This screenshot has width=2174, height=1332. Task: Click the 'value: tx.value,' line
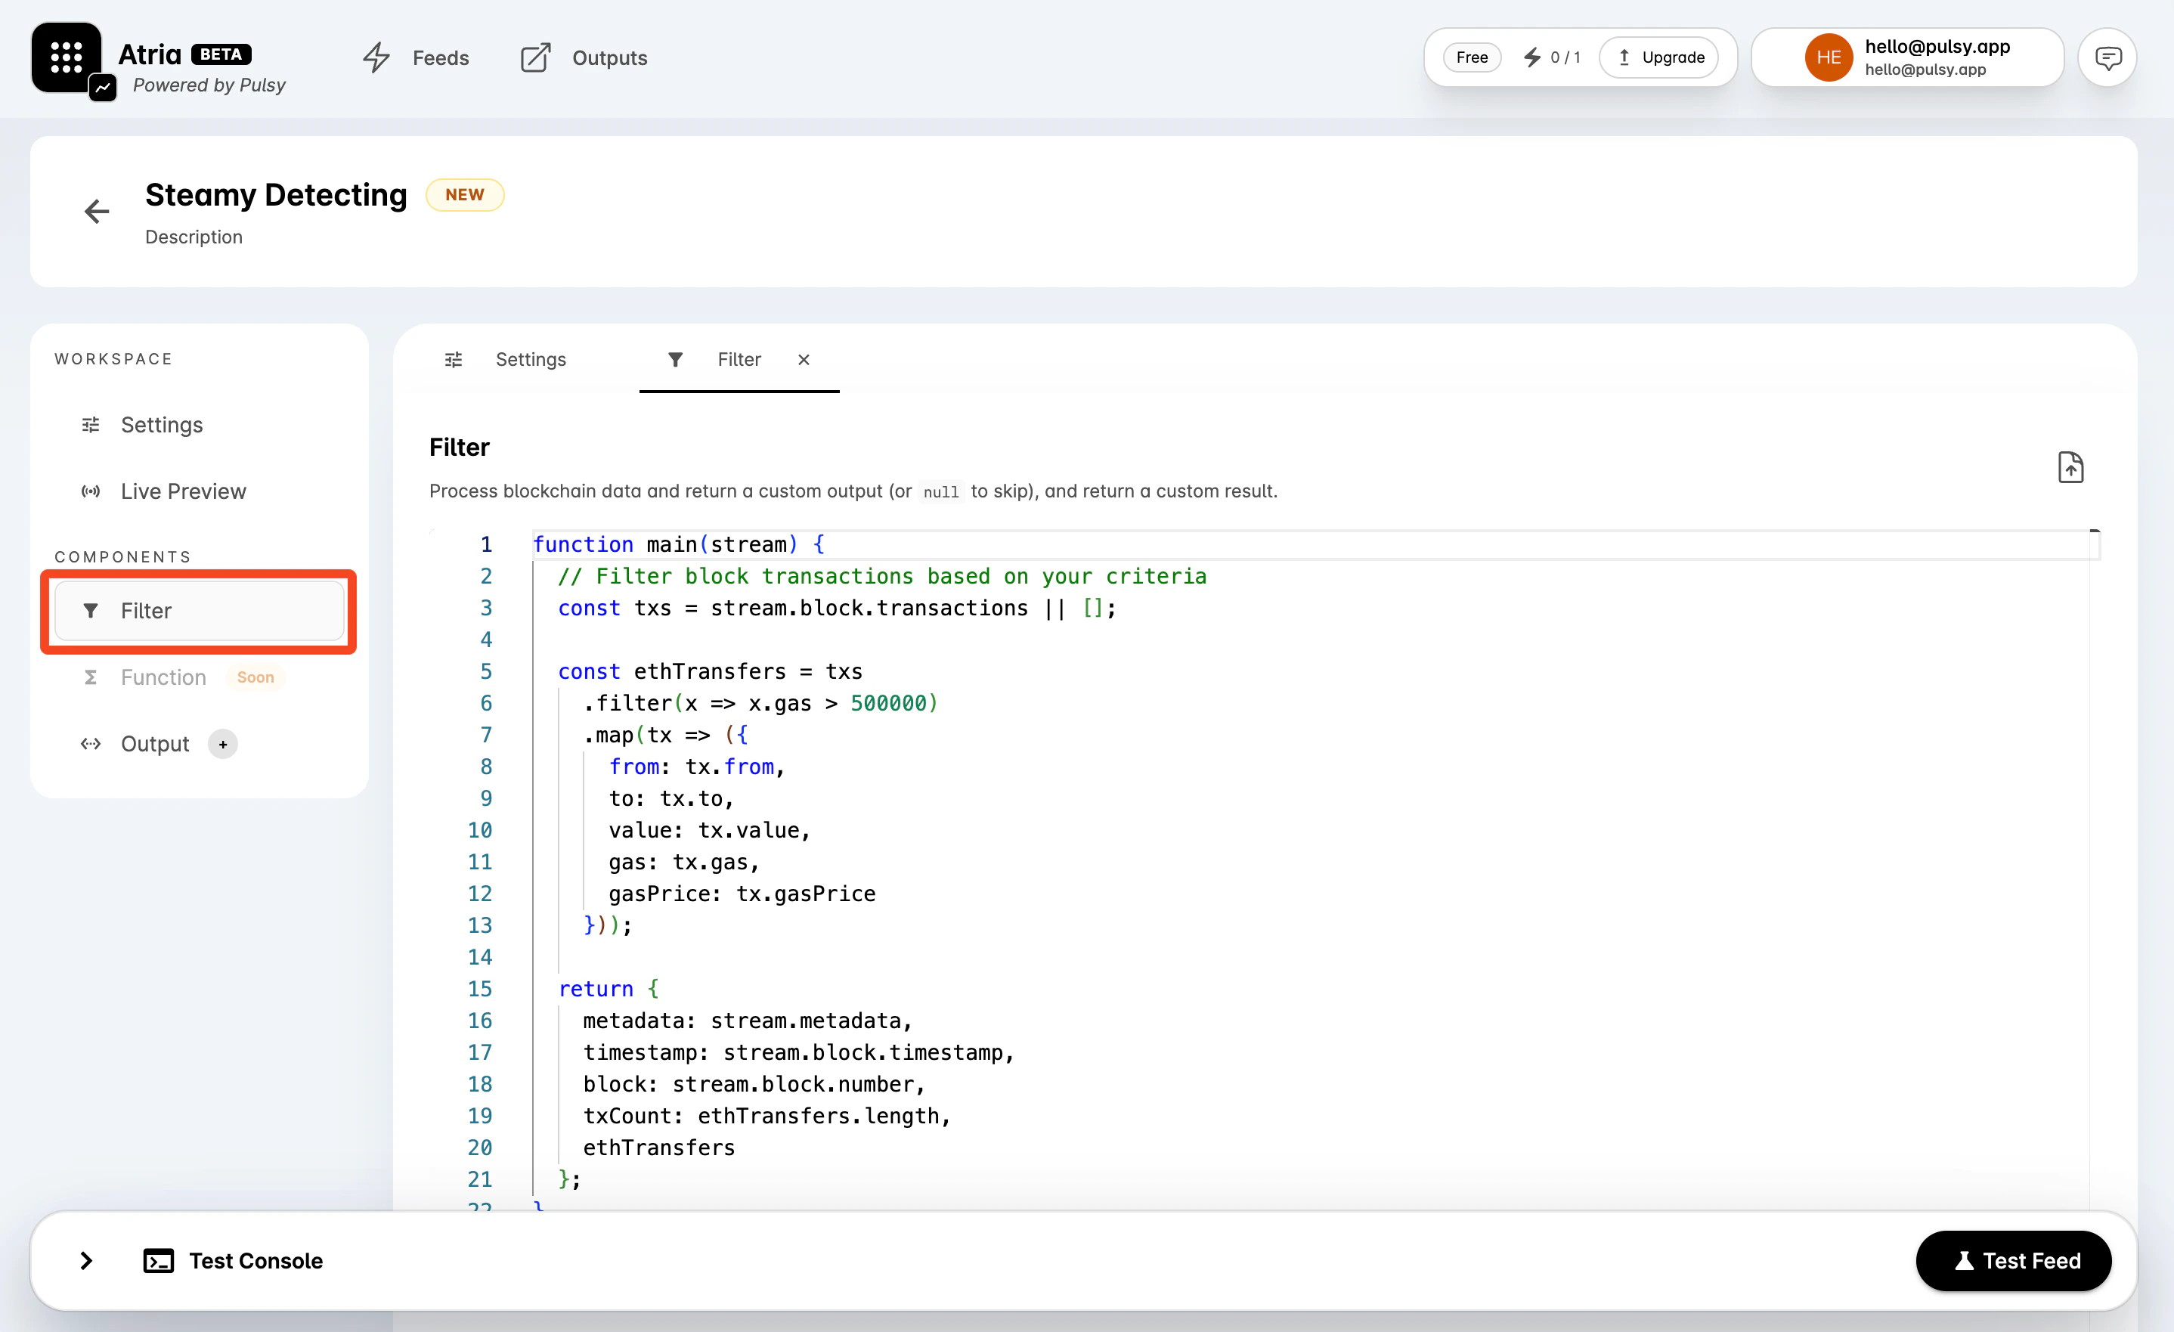[x=709, y=830]
